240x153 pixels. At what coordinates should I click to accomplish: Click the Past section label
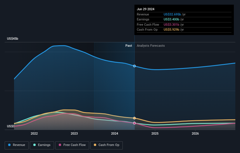point(129,46)
